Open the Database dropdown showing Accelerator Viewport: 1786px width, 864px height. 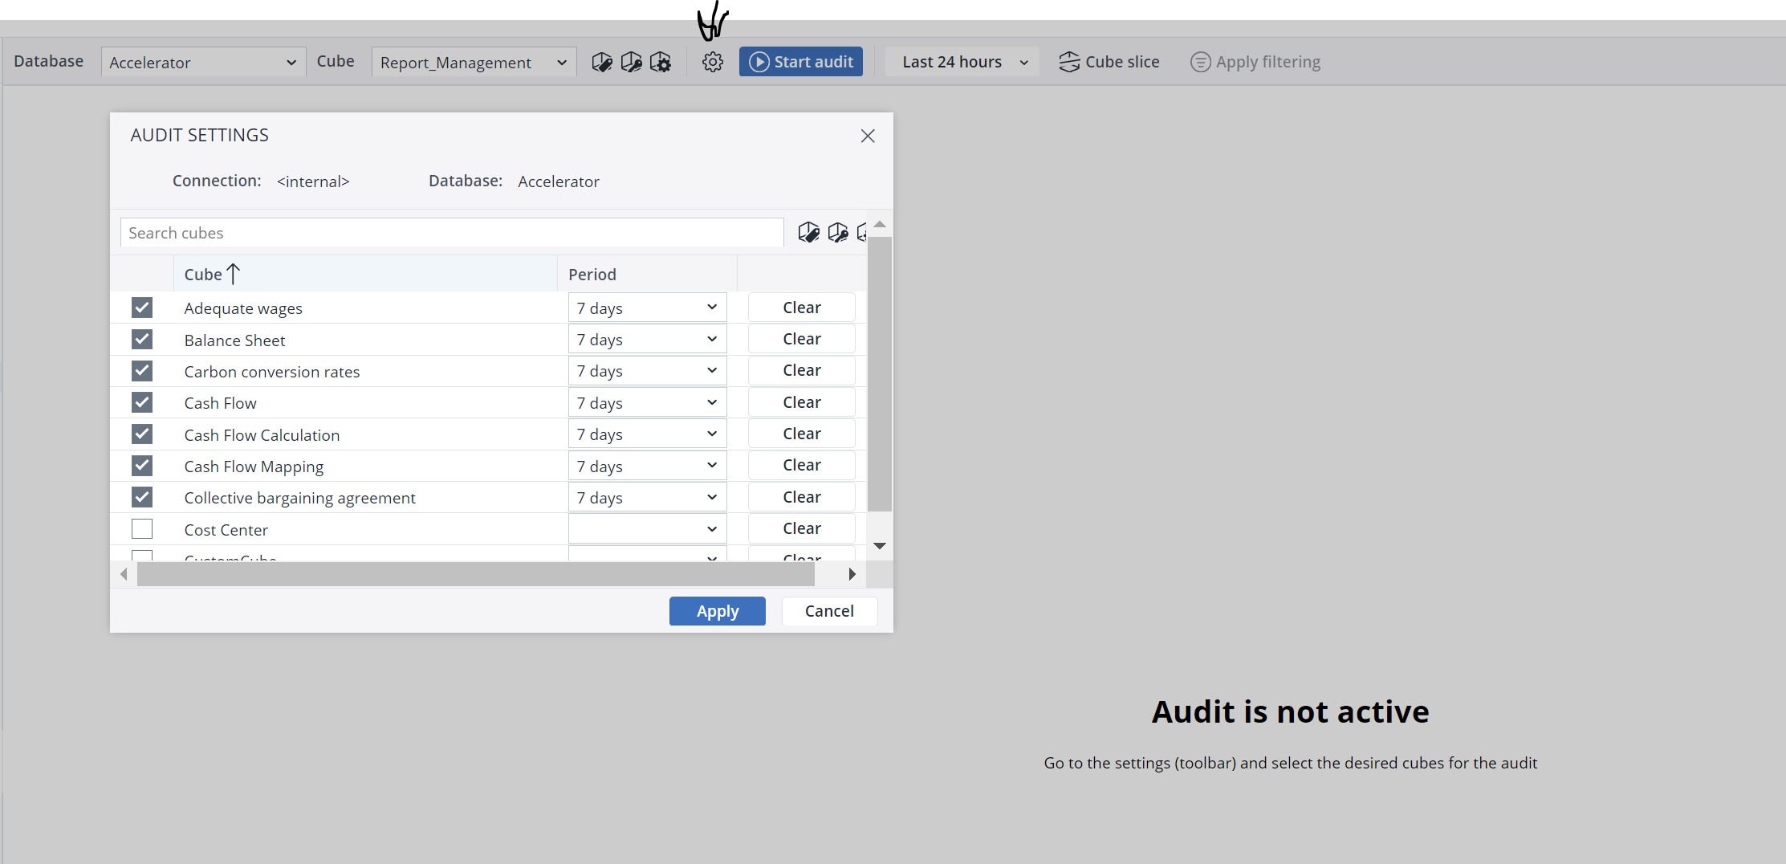point(203,62)
